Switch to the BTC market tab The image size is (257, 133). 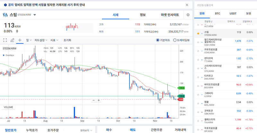[217, 13]
